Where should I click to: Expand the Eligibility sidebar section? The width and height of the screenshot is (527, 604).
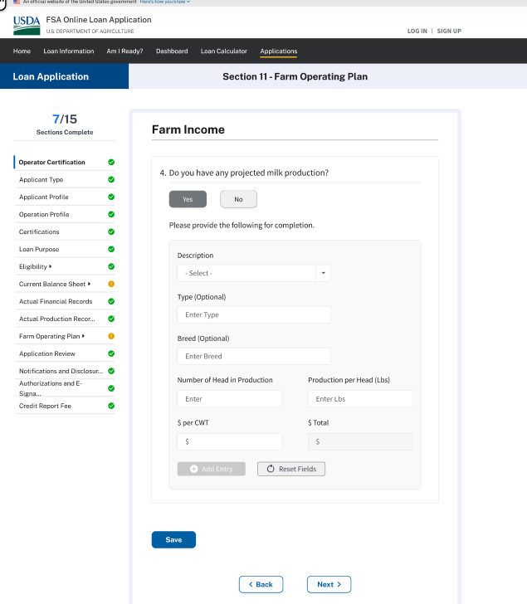51,266
